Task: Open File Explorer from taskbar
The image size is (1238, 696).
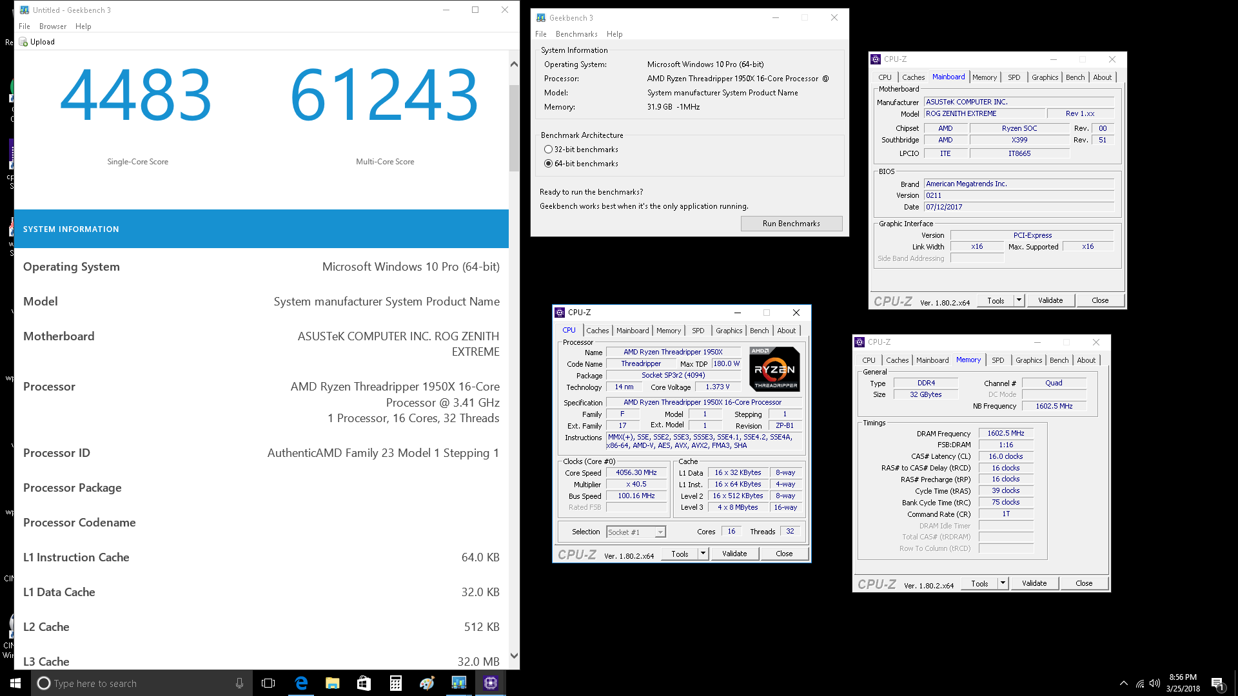Action: point(332,683)
